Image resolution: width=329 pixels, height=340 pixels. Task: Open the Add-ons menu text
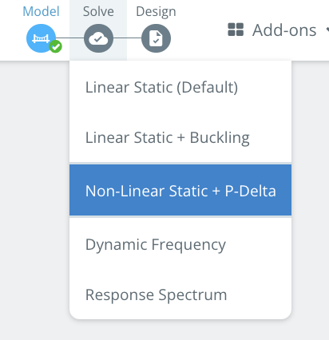[x=284, y=30]
